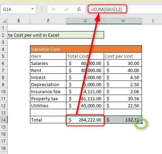Click the Enter checkmark formula bar icon

[66, 9]
